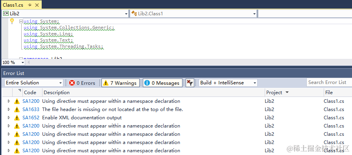
Task: Open the Build + IntelliSense dropdown
Action: (x=228, y=83)
